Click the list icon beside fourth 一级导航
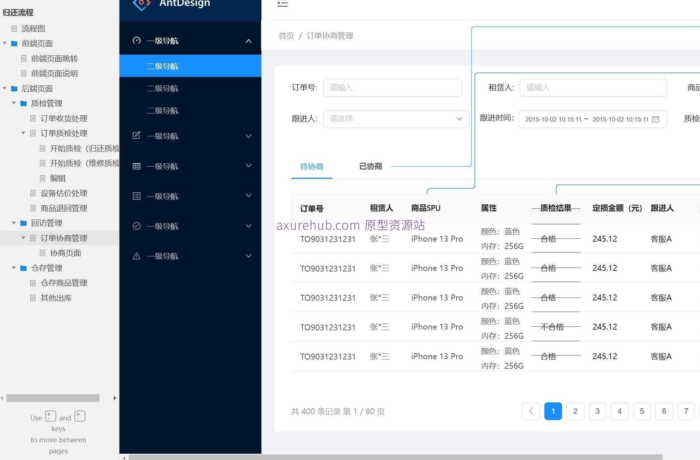Screen dimensions: 700x460 [136, 196]
